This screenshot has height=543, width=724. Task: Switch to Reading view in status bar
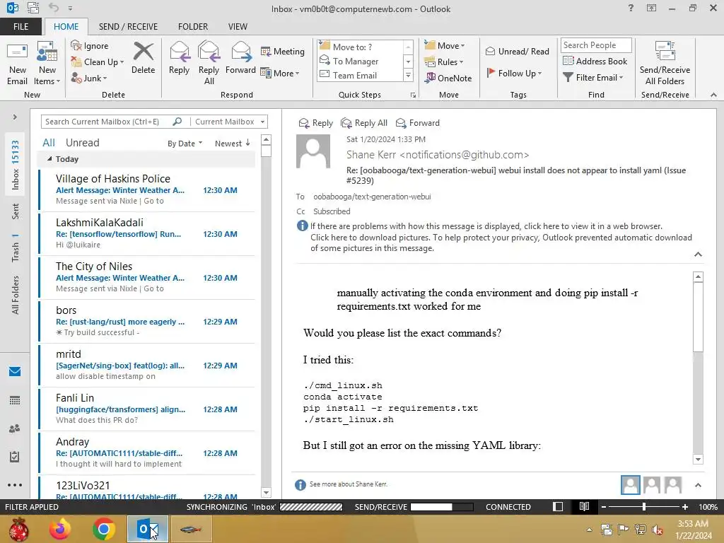(x=584, y=506)
